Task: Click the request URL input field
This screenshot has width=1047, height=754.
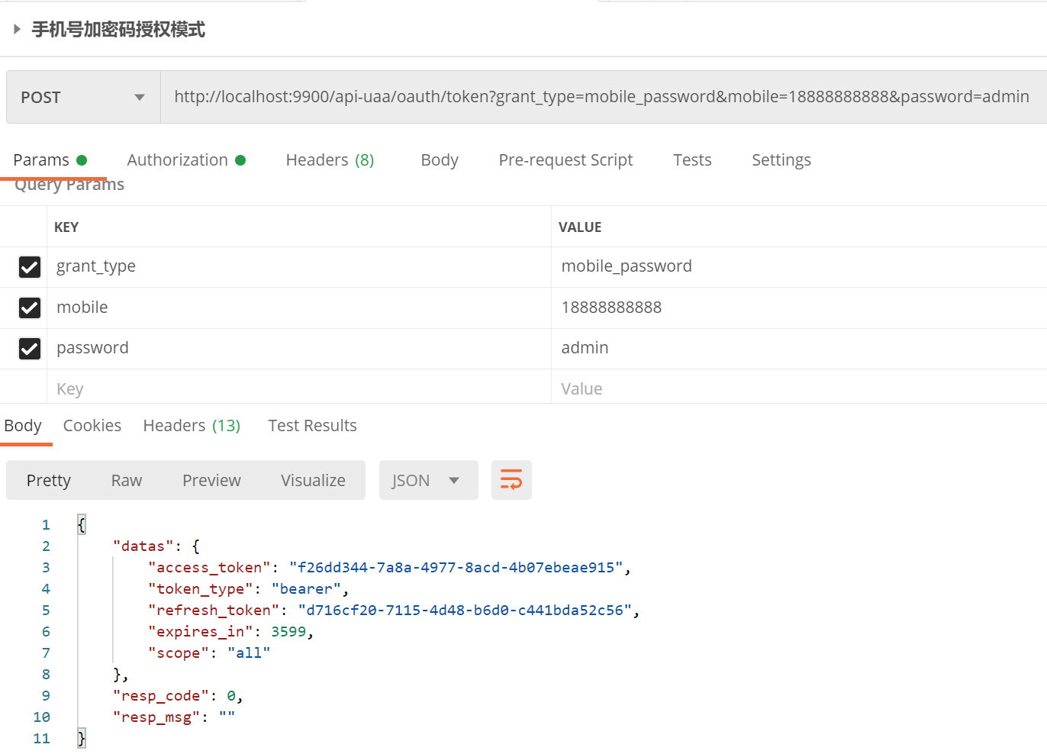Action: pyautogui.click(x=601, y=97)
